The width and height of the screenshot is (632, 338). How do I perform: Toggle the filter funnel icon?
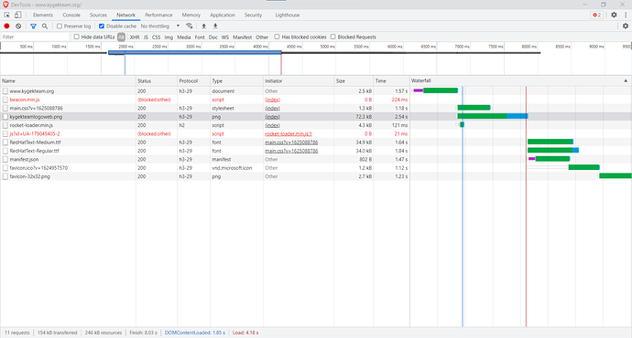[34, 26]
